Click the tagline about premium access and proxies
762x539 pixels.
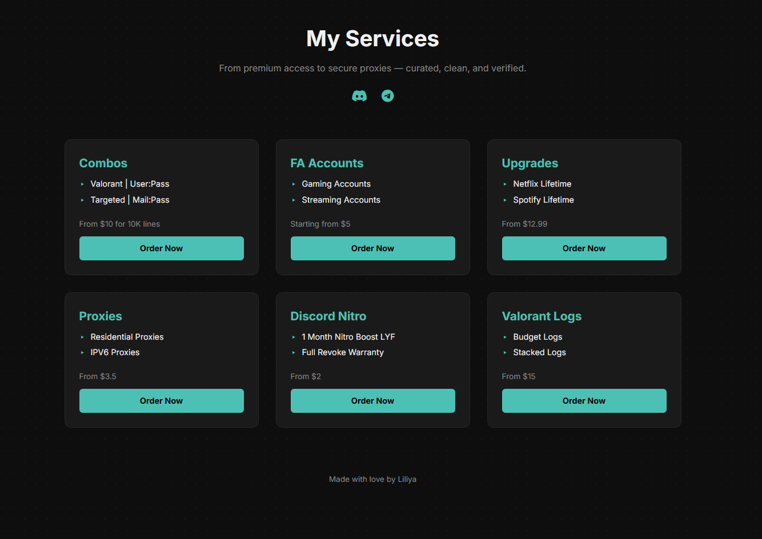pyautogui.click(x=372, y=69)
